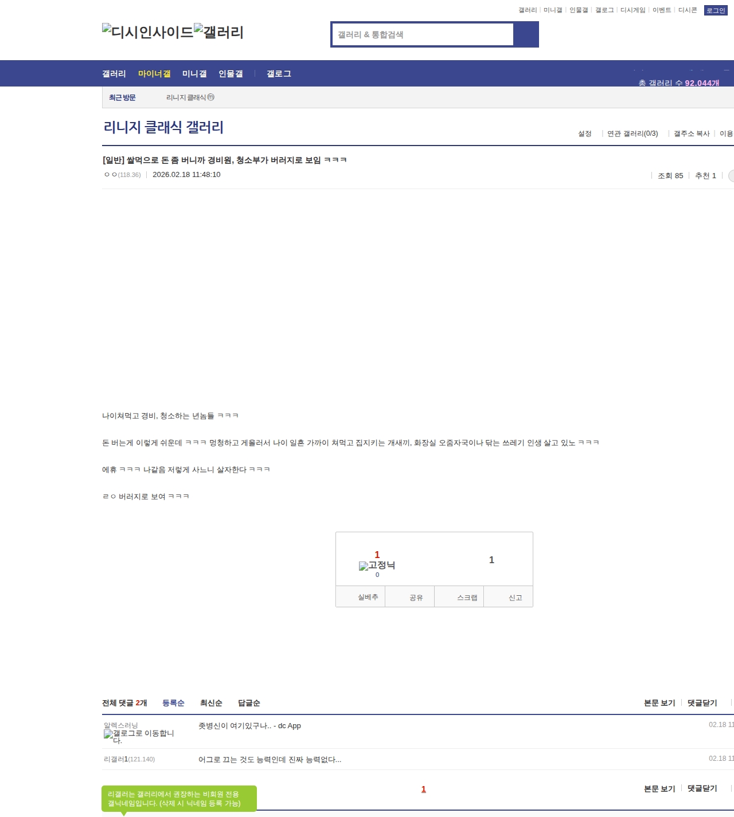734x817 pixels.
Task: Click the DCInside logo image
Action: (x=148, y=32)
